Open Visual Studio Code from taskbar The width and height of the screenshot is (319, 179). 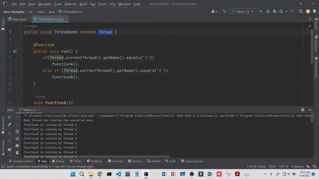119,174
